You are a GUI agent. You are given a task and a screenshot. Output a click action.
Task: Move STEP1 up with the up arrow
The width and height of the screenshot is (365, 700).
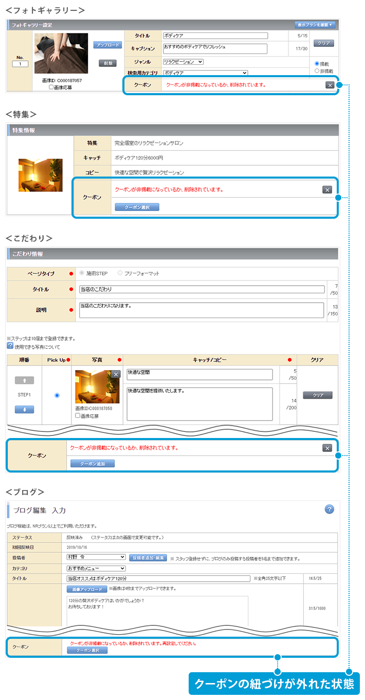pyautogui.click(x=24, y=380)
